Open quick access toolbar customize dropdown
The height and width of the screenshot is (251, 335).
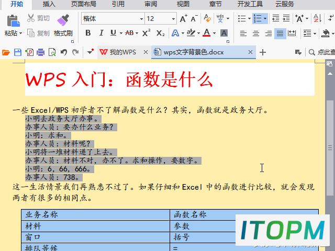tap(91, 51)
